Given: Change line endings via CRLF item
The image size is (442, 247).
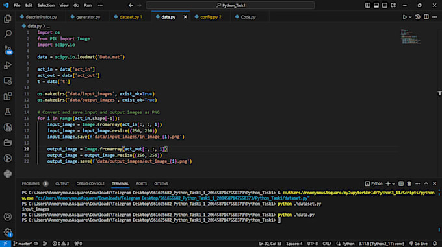Looking at the screenshot, I should (327, 244).
